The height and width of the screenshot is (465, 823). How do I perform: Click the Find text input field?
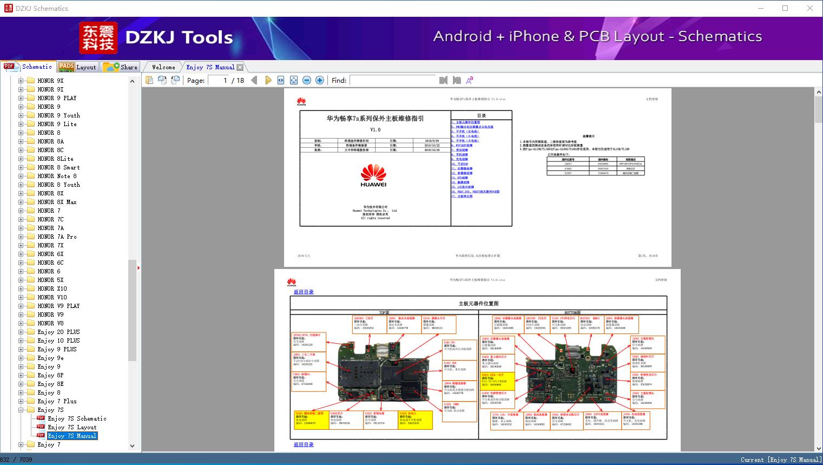393,80
